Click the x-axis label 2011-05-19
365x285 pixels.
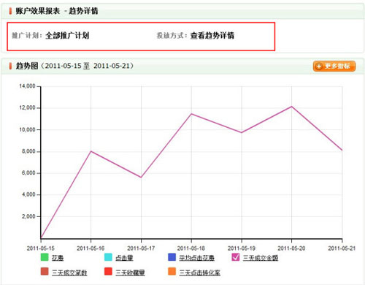(242, 248)
